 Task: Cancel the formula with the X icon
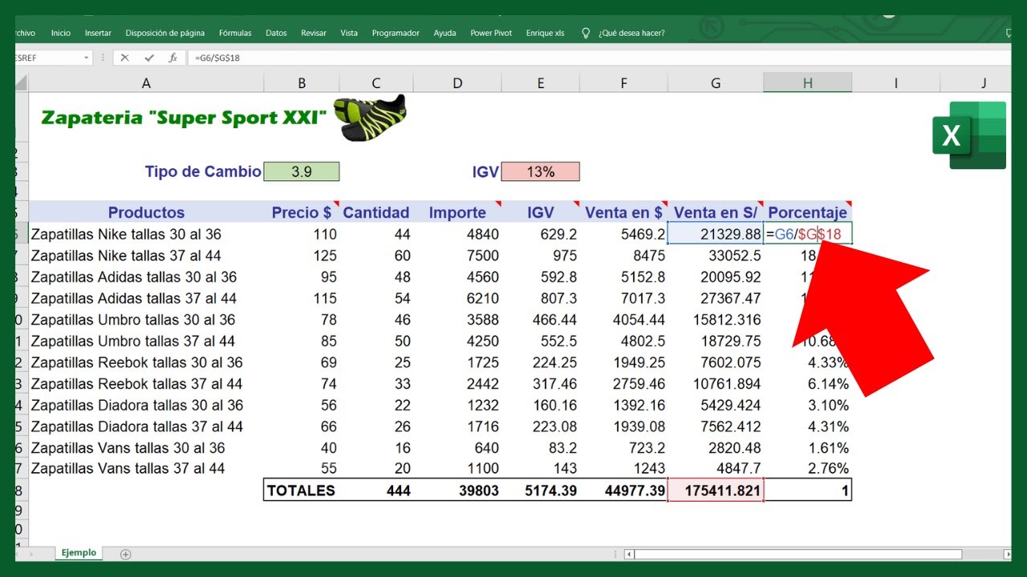pyautogui.click(x=124, y=58)
